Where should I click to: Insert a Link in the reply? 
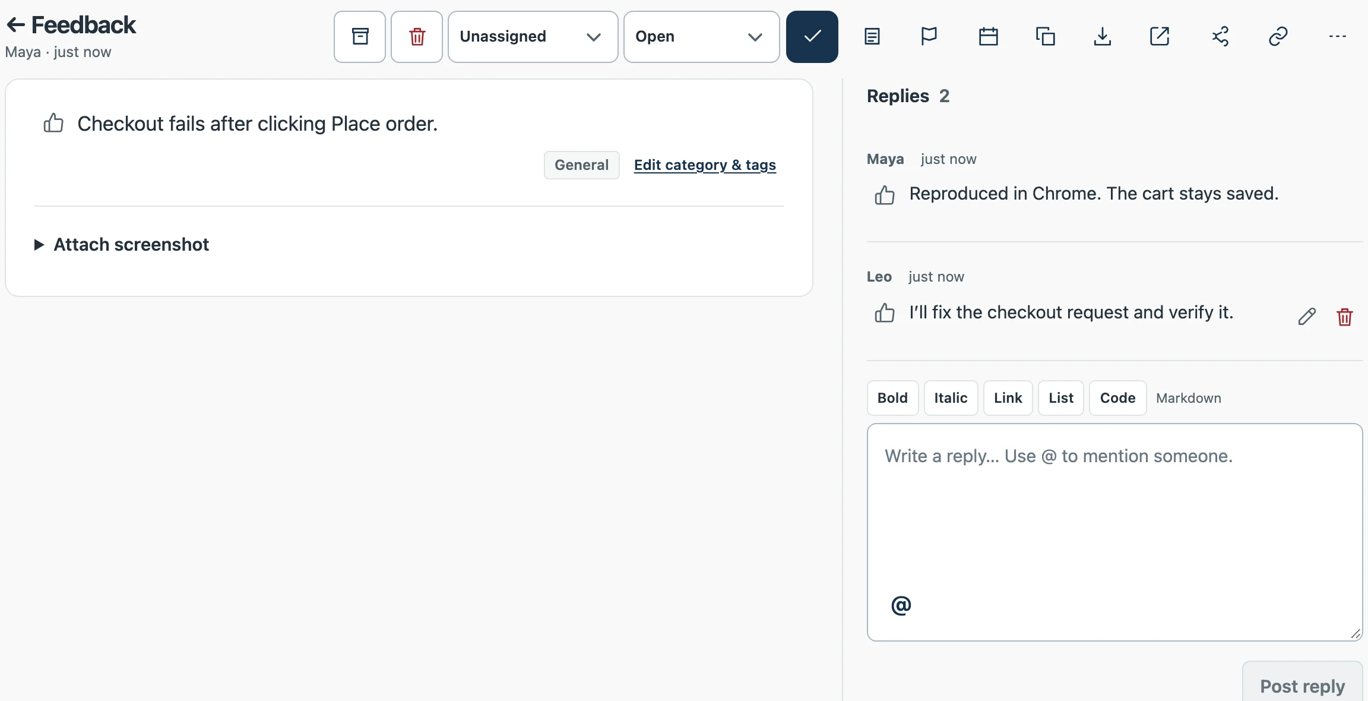[1008, 398]
